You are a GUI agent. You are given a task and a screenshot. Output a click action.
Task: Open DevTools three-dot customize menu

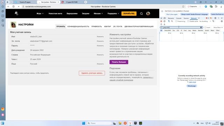(x=218, y=18)
